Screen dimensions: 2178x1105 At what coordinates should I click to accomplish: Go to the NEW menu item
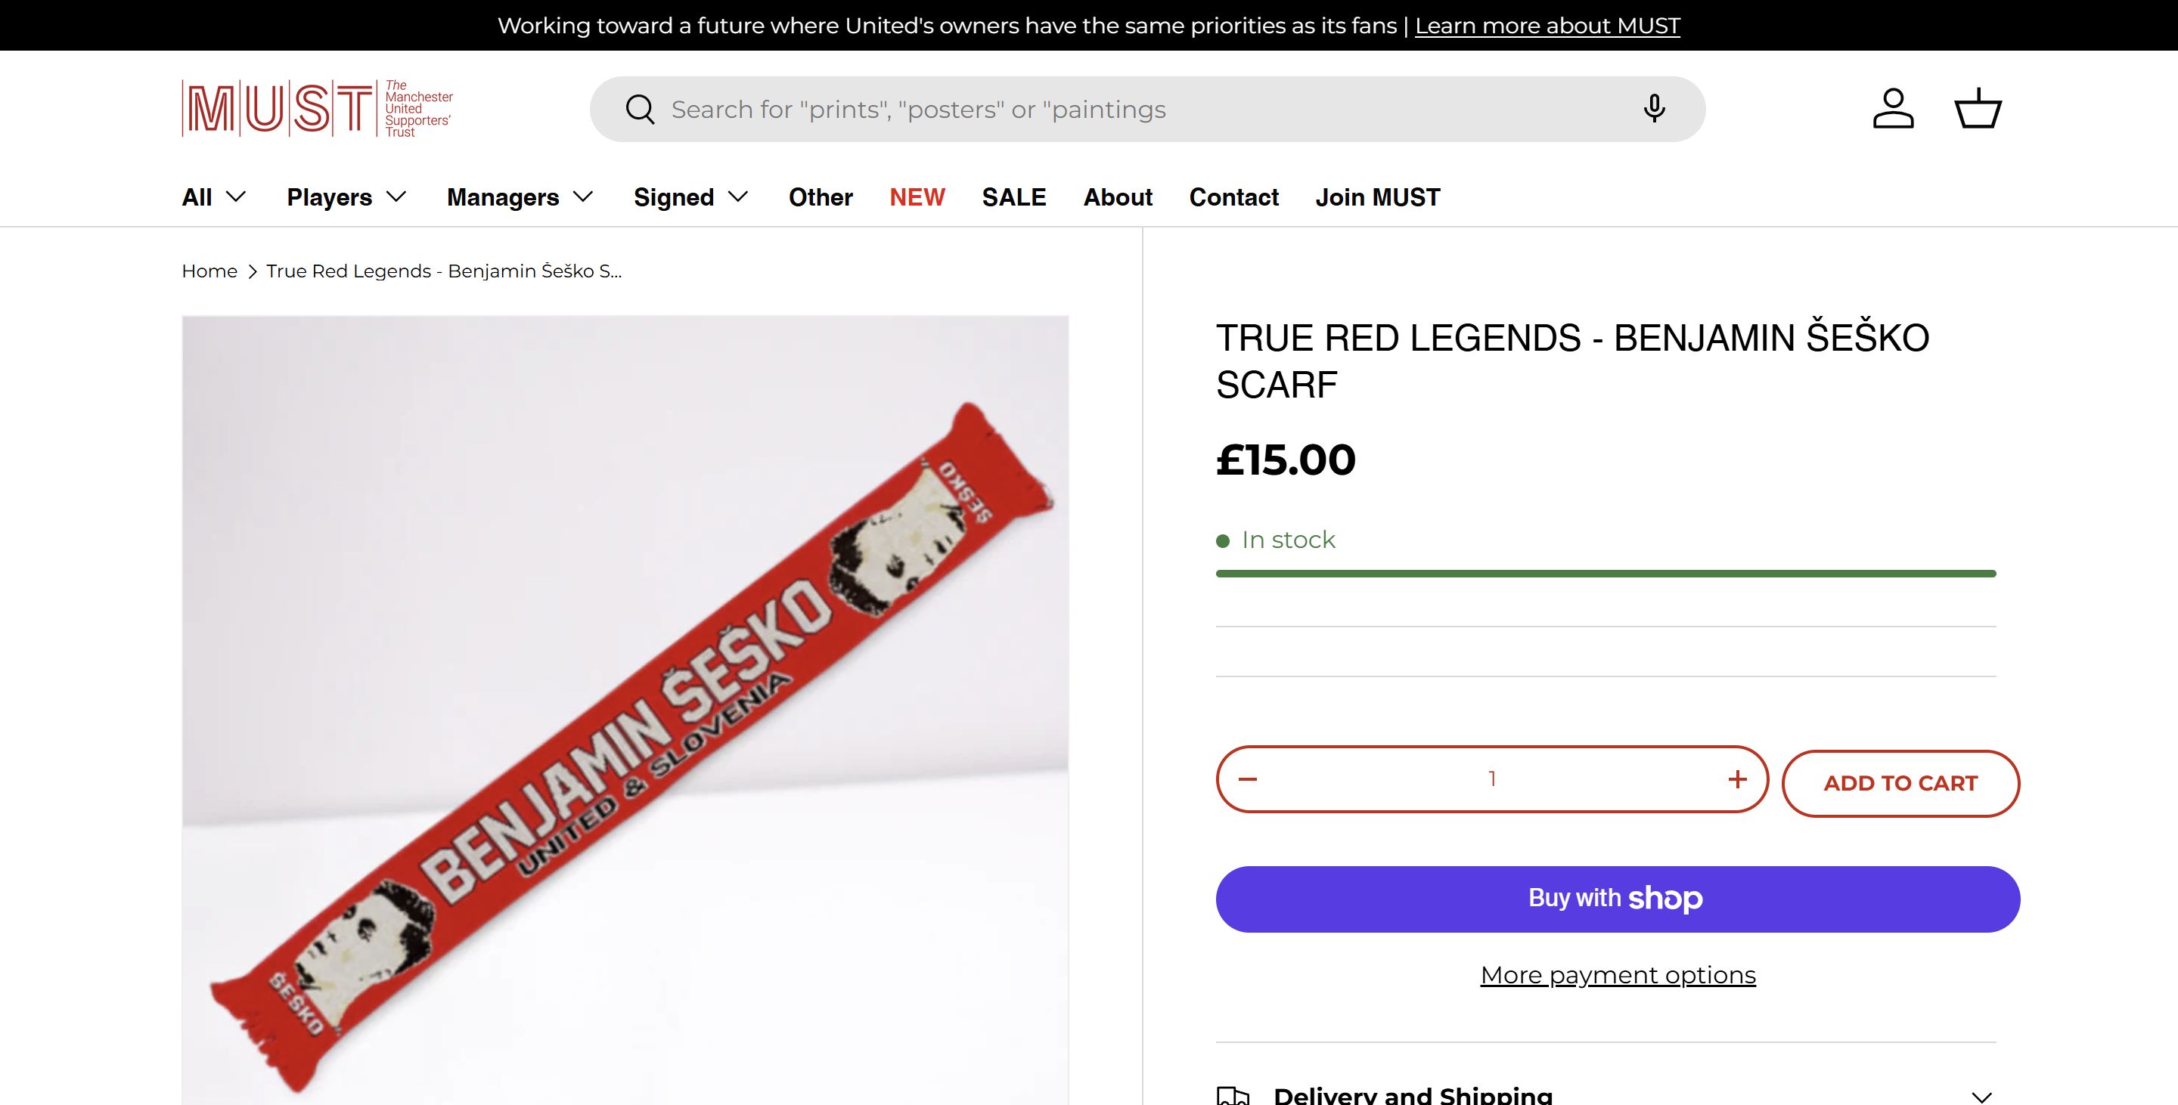tap(917, 197)
